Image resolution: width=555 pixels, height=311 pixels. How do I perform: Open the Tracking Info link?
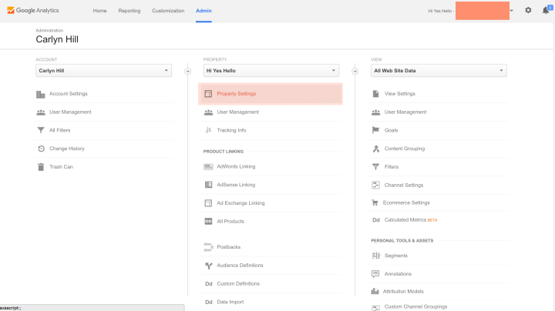[231, 130]
